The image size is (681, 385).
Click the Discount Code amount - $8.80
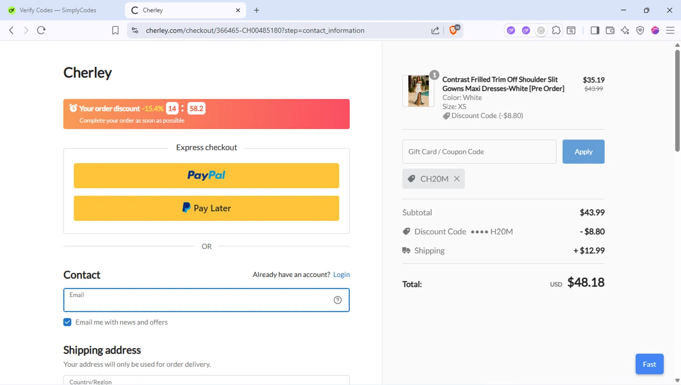coord(592,231)
